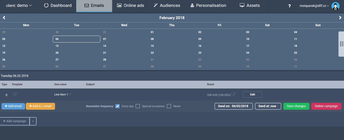
Task: Click the Add campaign button
Action: 15,121
